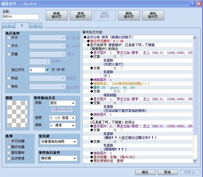Enable the first 开关 condition checkbox
This screenshot has width=203, height=177.
click(9, 38)
